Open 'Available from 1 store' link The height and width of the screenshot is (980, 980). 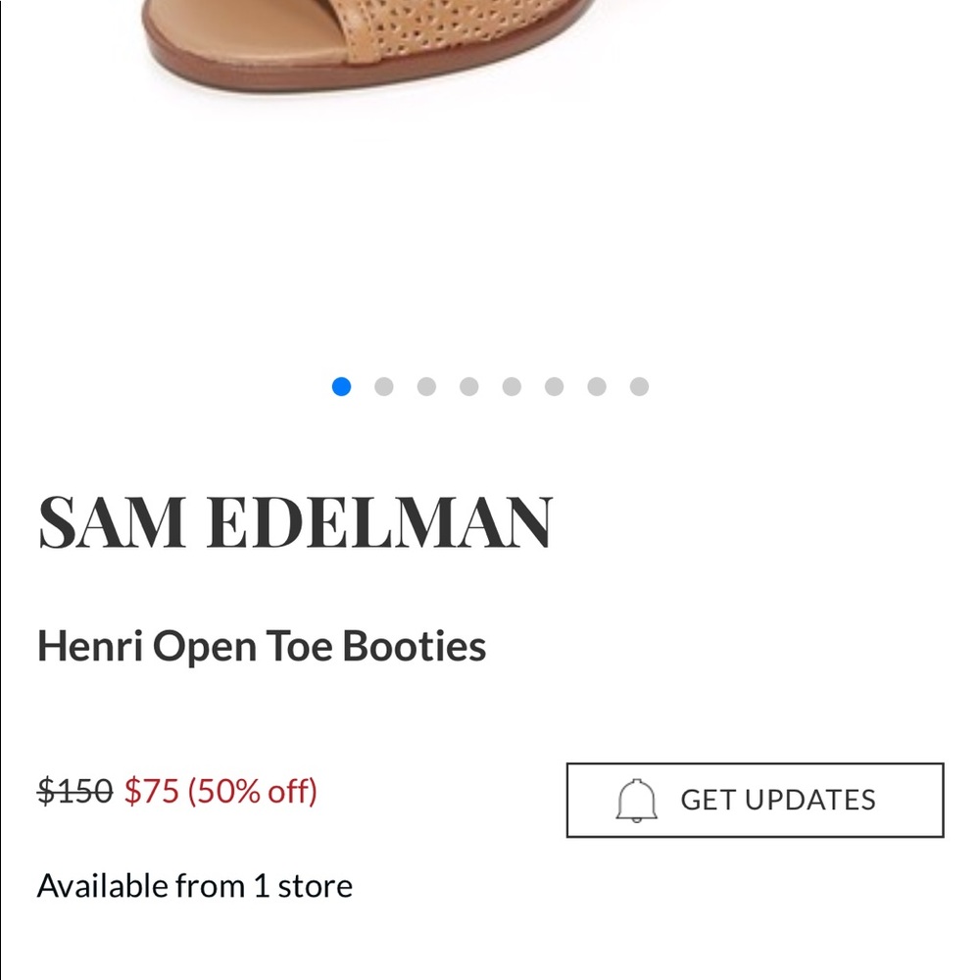[195, 885]
